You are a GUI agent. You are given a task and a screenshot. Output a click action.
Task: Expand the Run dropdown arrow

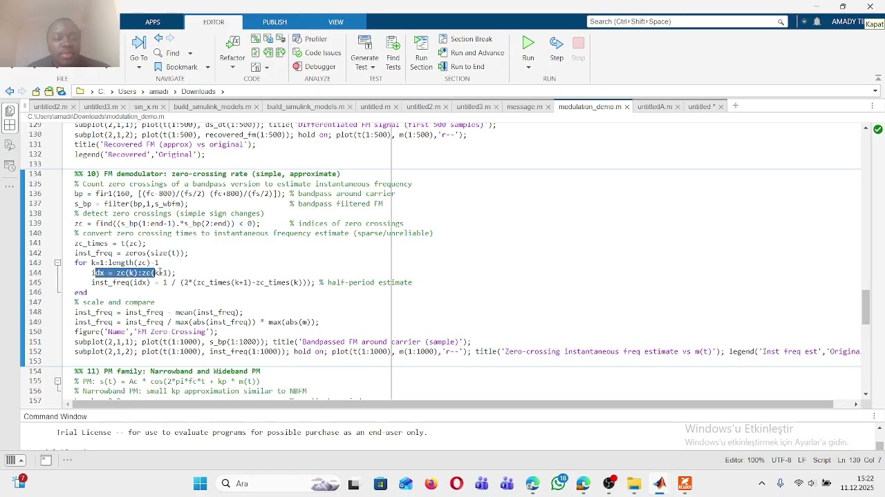[x=528, y=67]
